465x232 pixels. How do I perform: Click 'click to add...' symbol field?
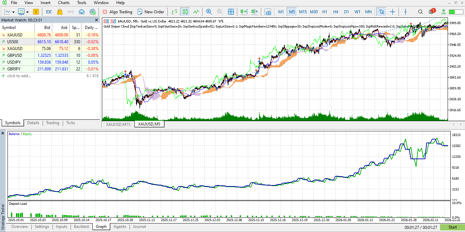(x=19, y=76)
